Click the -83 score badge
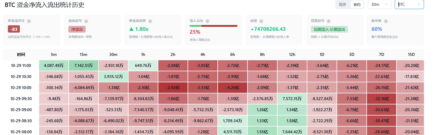The height and width of the screenshot is (135, 440). click(x=14, y=29)
